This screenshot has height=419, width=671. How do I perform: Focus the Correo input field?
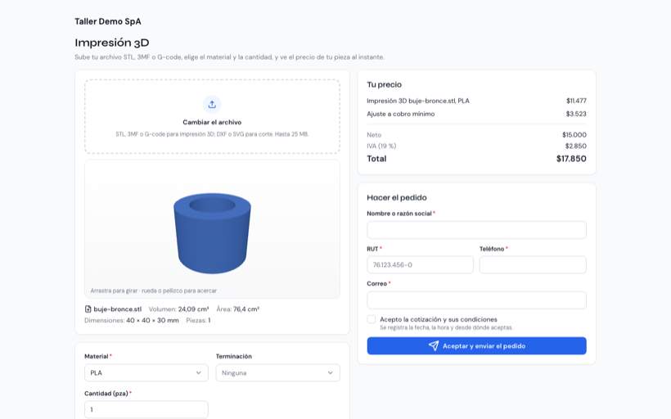tap(477, 300)
